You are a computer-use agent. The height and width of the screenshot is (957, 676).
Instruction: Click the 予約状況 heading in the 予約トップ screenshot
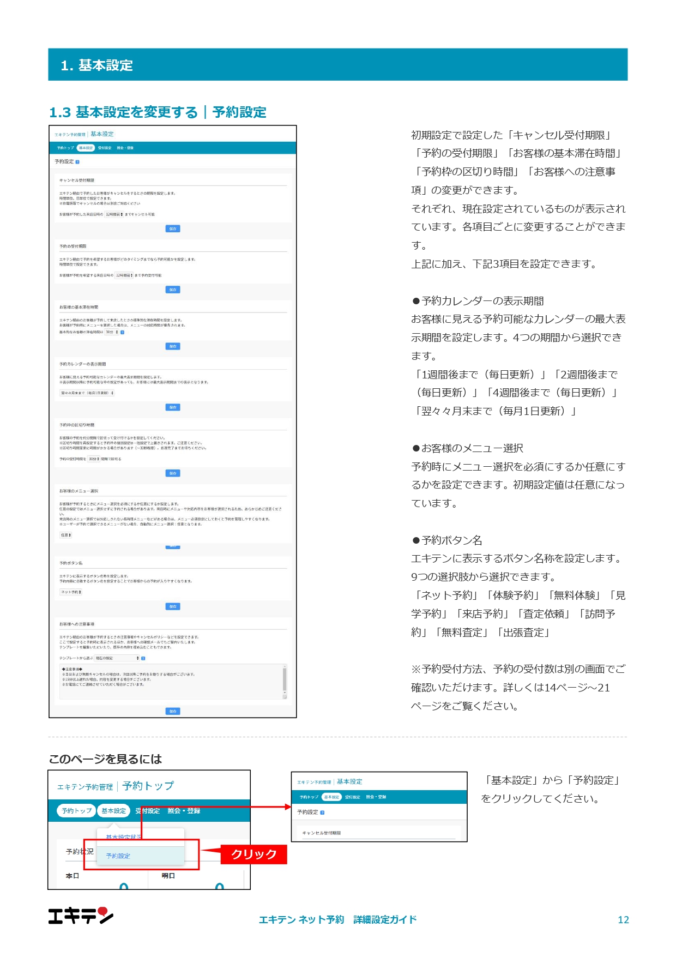coord(80,851)
